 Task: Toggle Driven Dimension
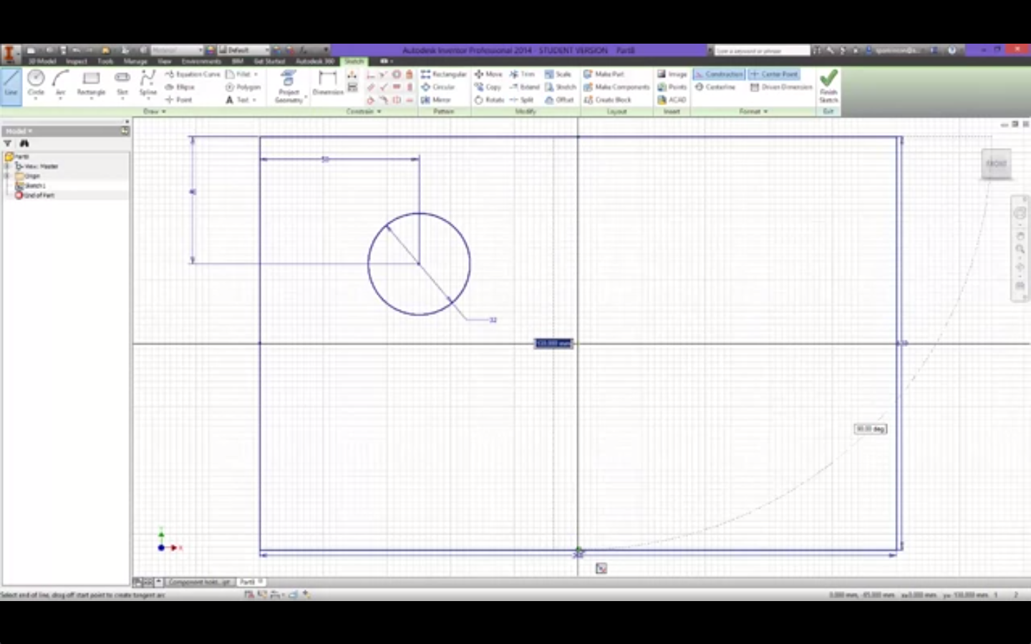[x=781, y=87]
